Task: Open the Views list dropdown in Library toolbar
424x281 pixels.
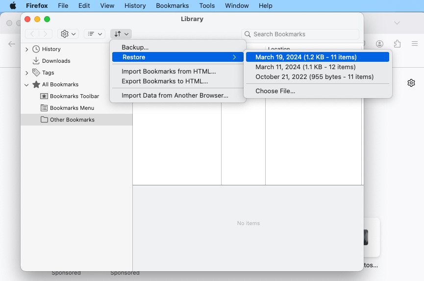Action: coord(95,34)
